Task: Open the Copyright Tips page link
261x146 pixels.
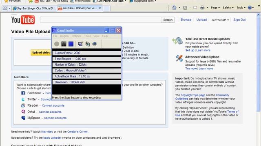Action: [x=193, y=95]
